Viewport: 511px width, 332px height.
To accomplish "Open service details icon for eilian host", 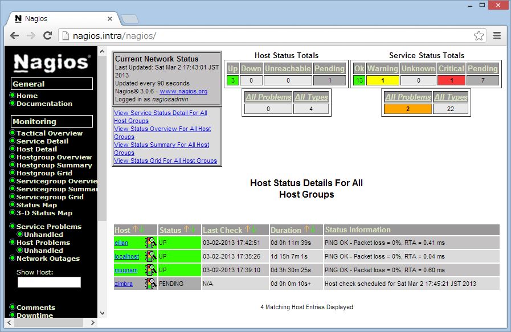I will [150, 243].
